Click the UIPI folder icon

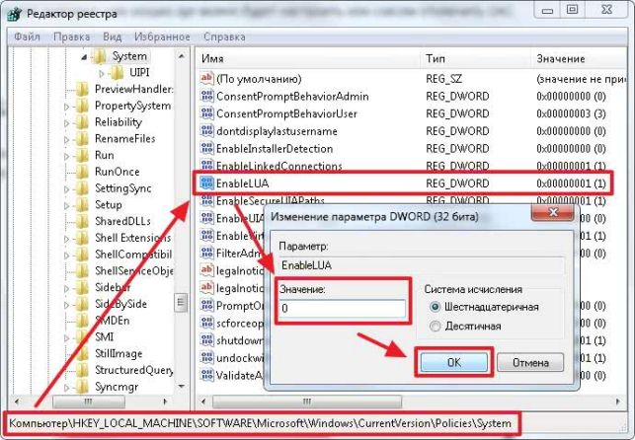pos(117,73)
